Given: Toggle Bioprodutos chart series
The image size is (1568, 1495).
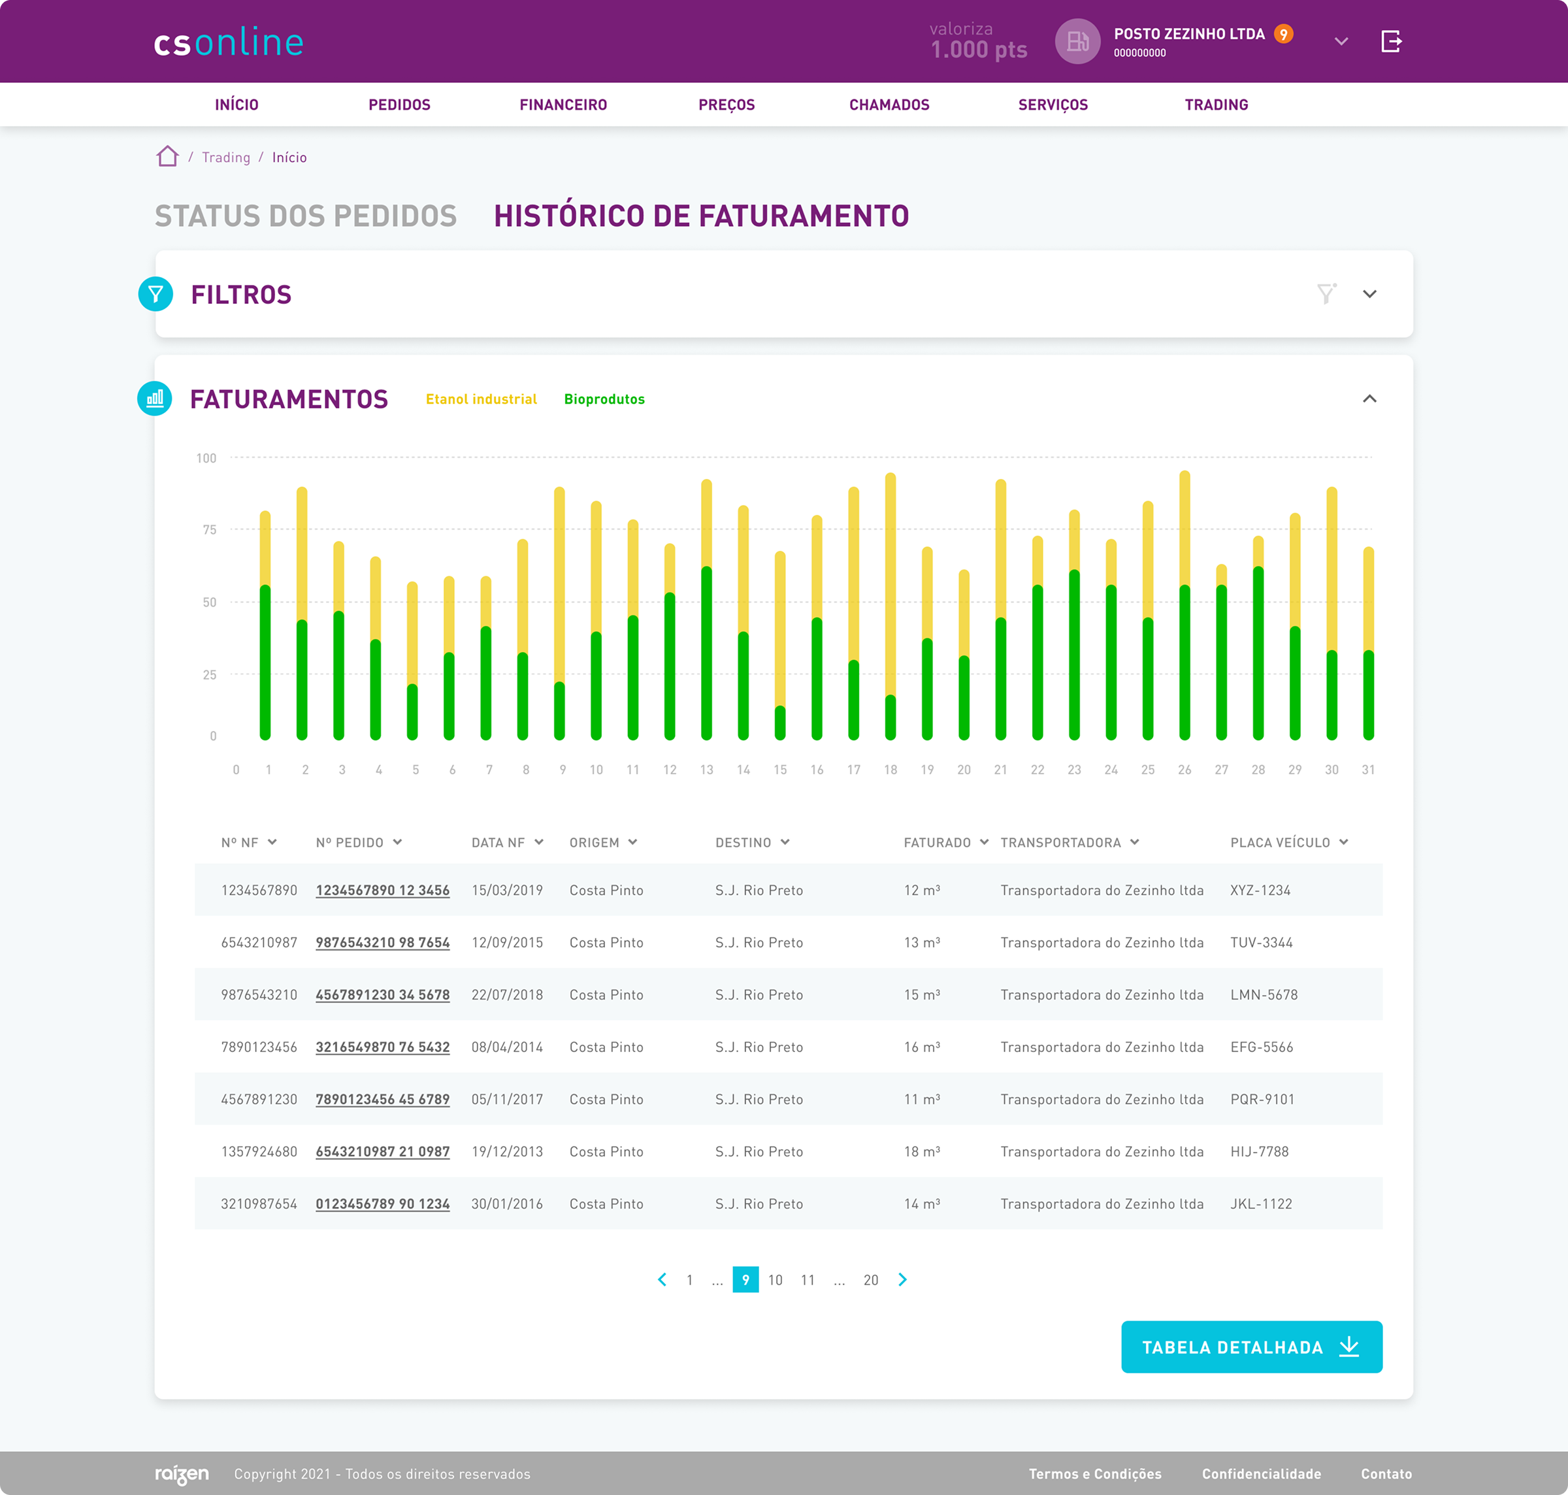Looking at the screenshot, I should tap(604, 399).
